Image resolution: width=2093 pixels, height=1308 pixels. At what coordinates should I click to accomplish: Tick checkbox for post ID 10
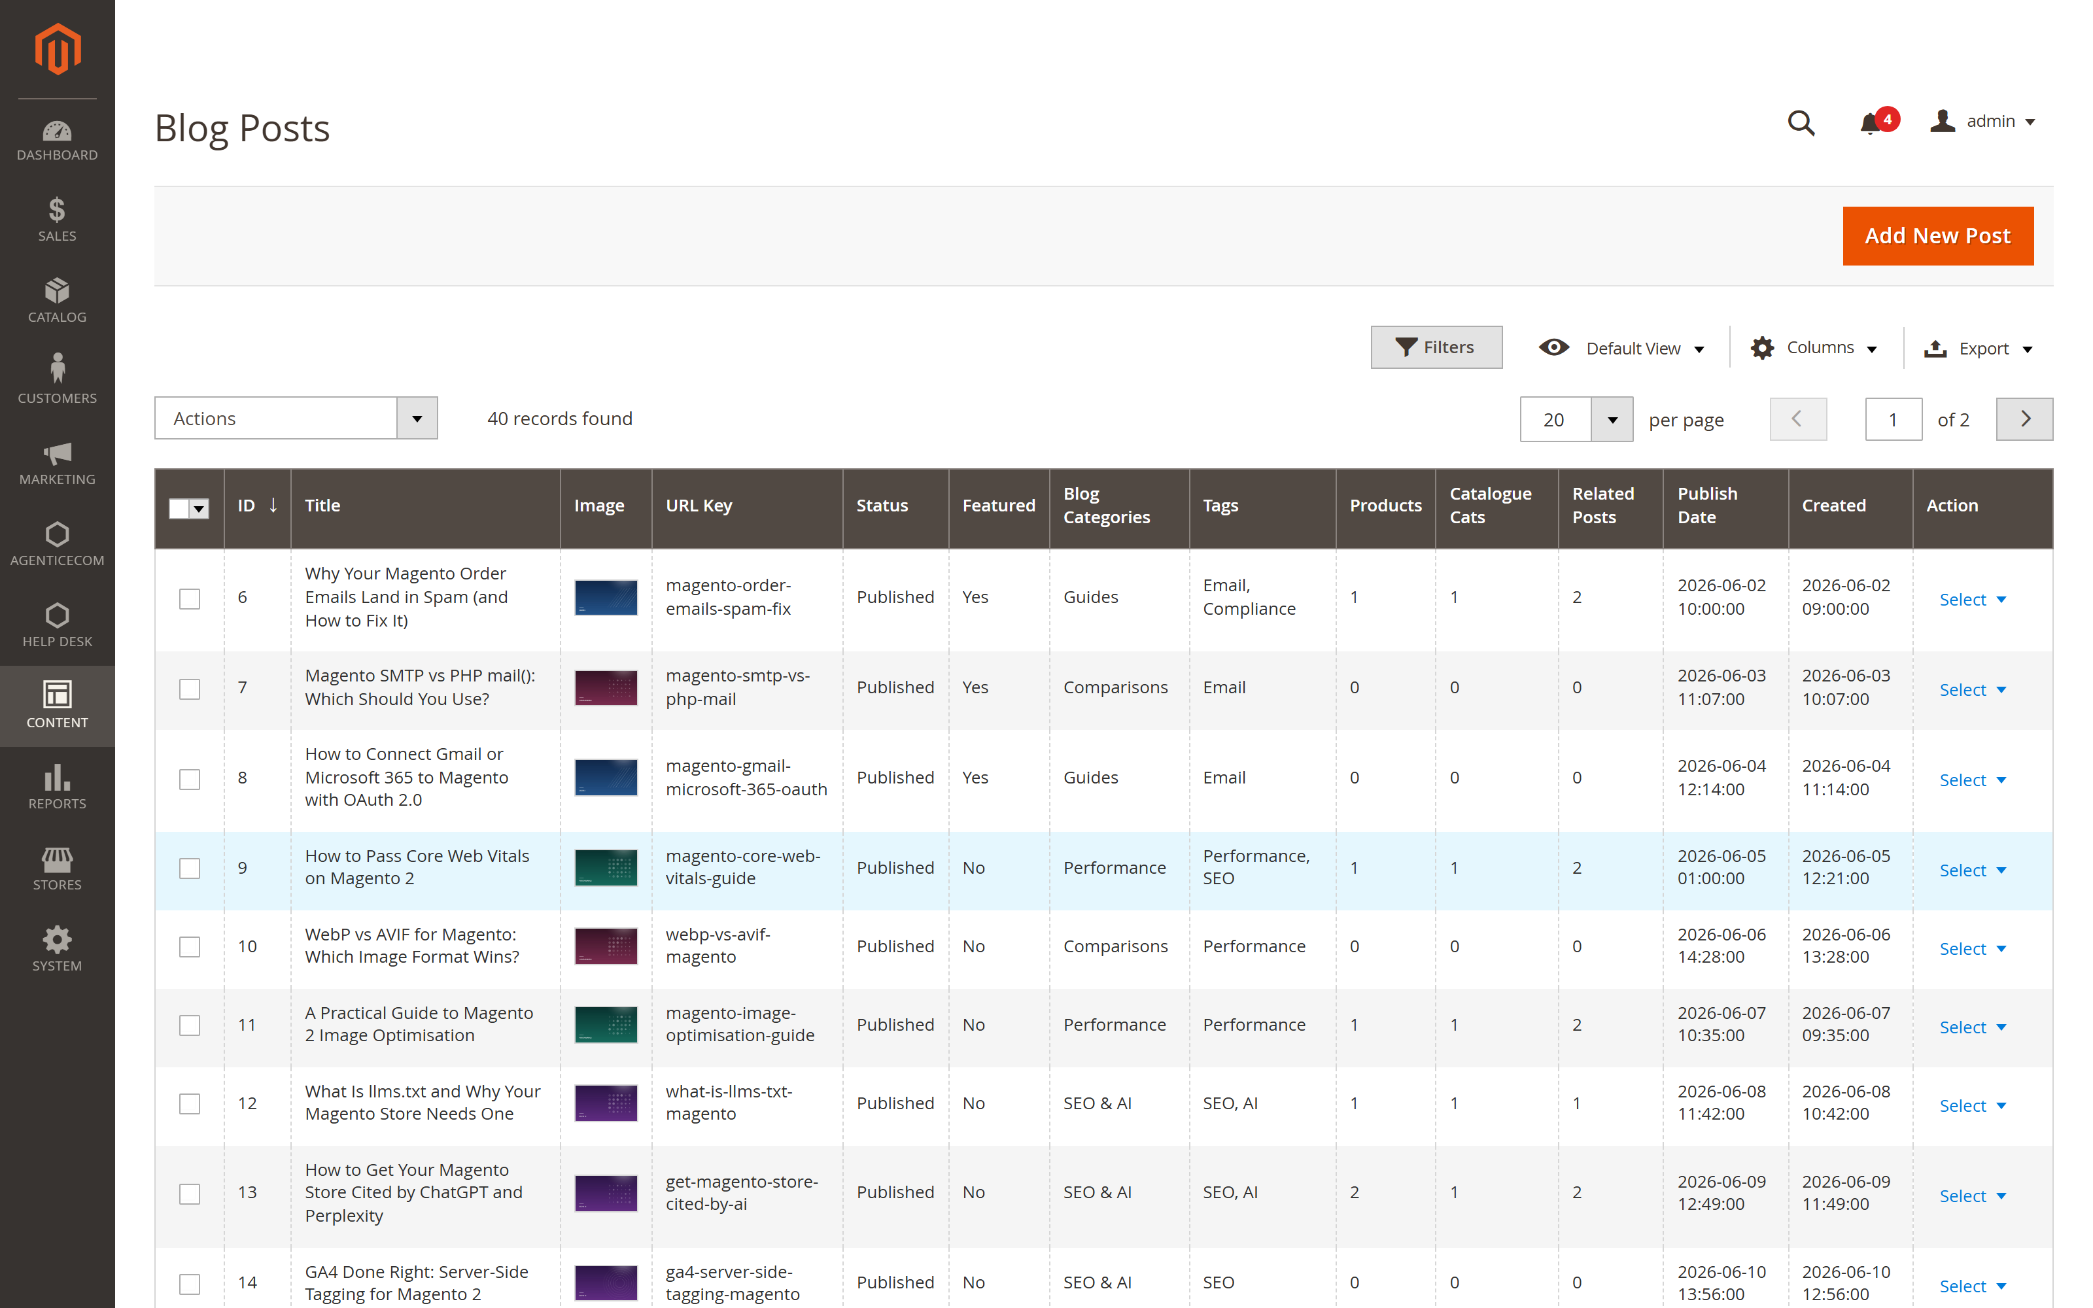190,947
